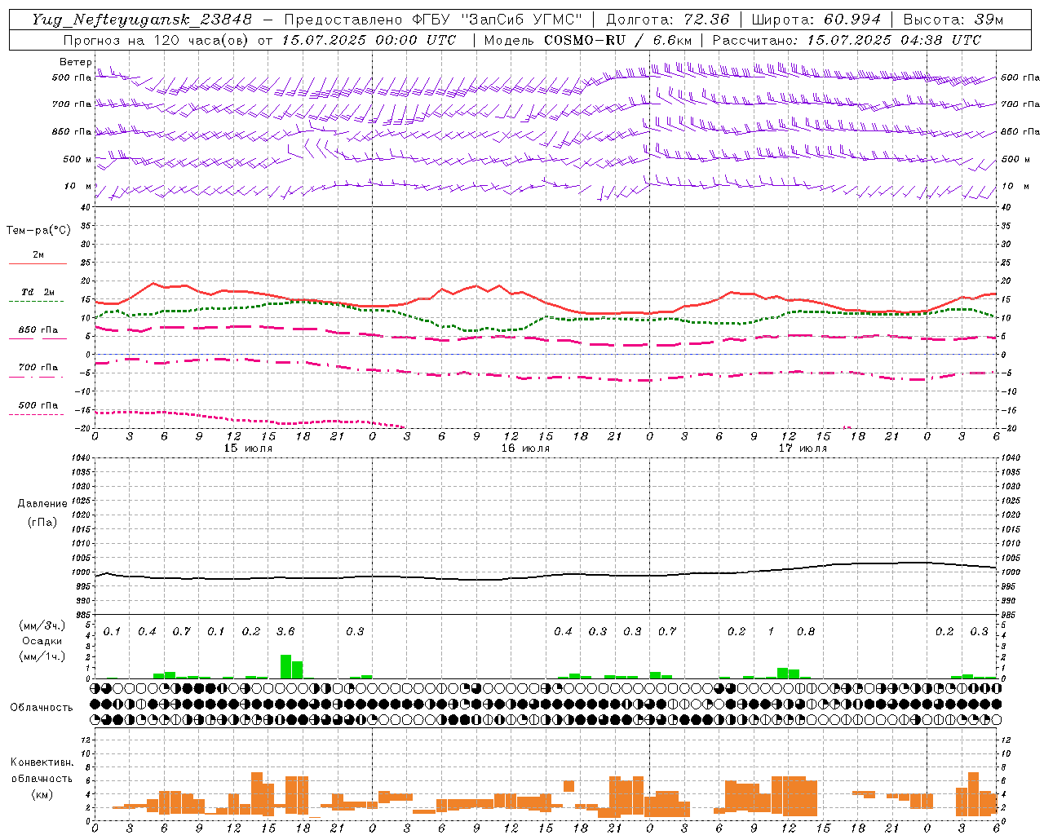
Task: Click the 16 июля date label
Action: pyautogui.click(x=525, y=448)
